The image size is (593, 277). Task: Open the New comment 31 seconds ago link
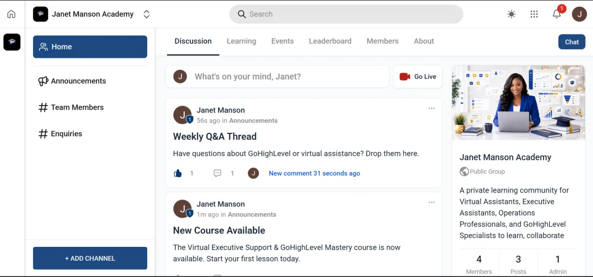(314, 173)
